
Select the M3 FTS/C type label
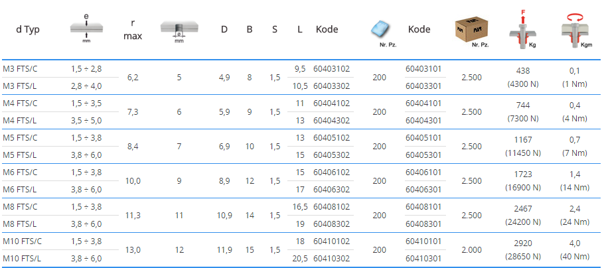coord(22,68)
